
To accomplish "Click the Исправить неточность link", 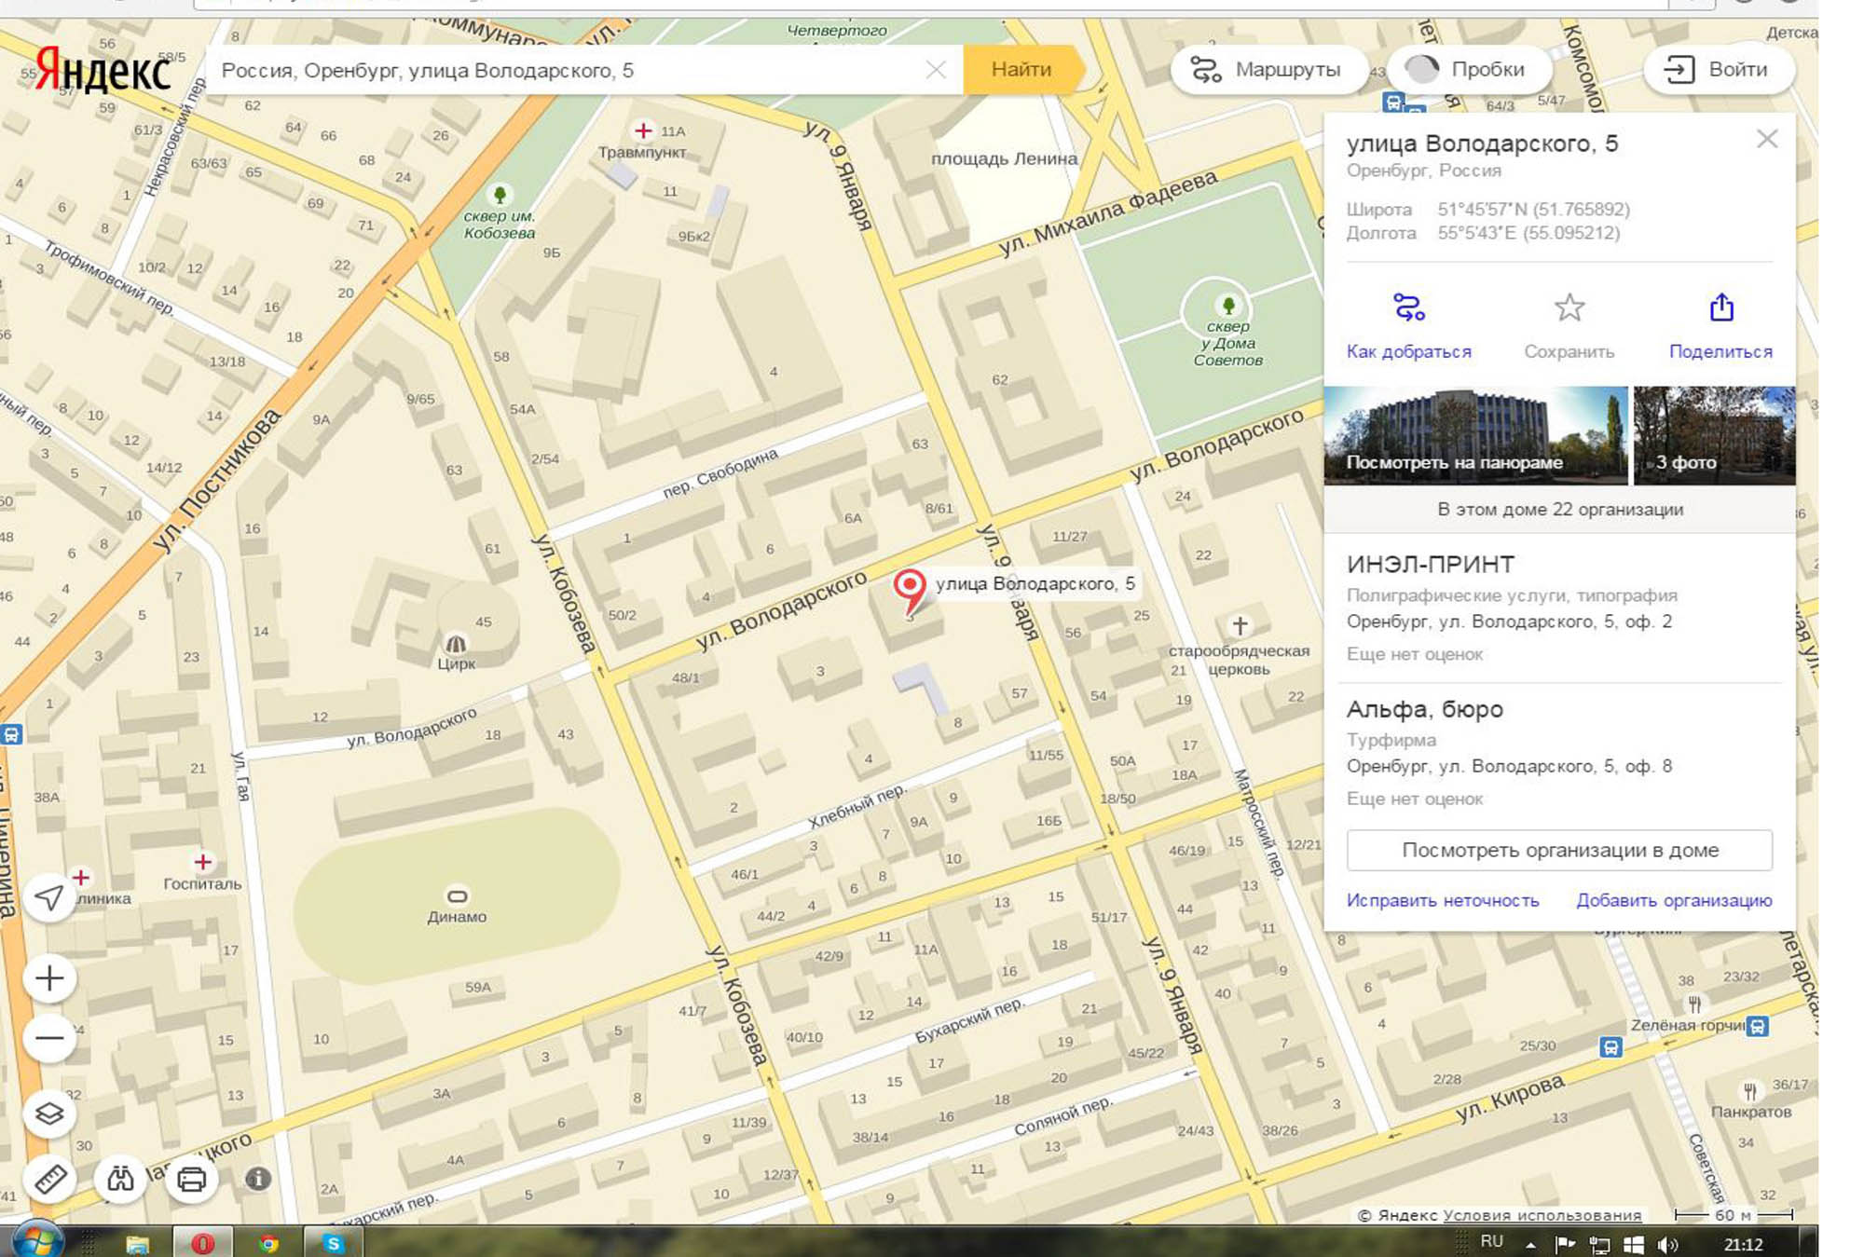I will click(1442, 900).
